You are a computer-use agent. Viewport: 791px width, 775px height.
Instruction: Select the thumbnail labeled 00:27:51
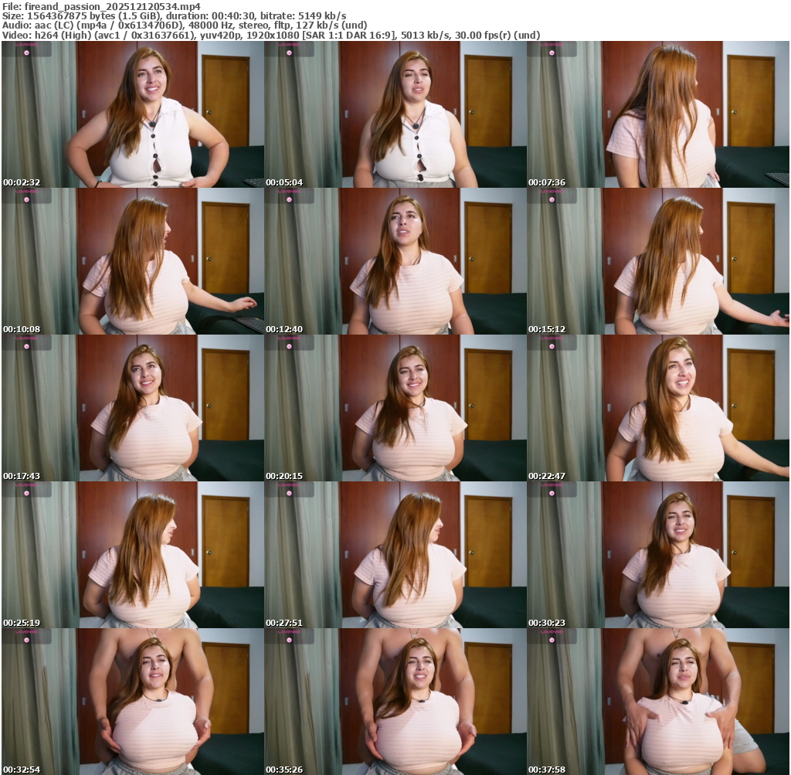(395, 555)
